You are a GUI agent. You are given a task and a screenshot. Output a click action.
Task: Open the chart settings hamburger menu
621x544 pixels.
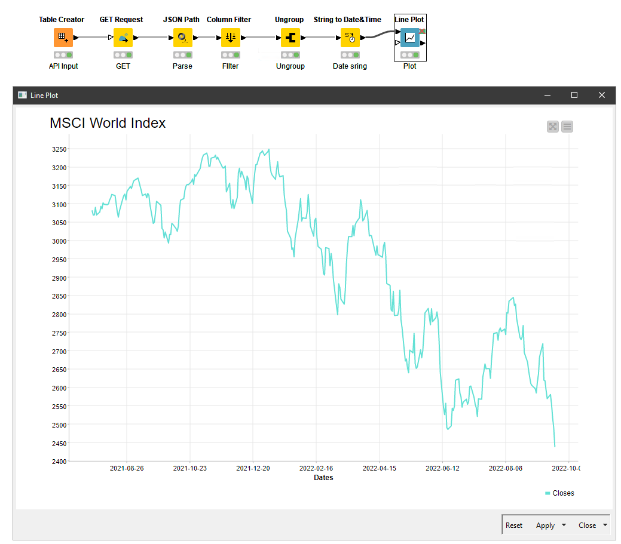click(567, 127)
